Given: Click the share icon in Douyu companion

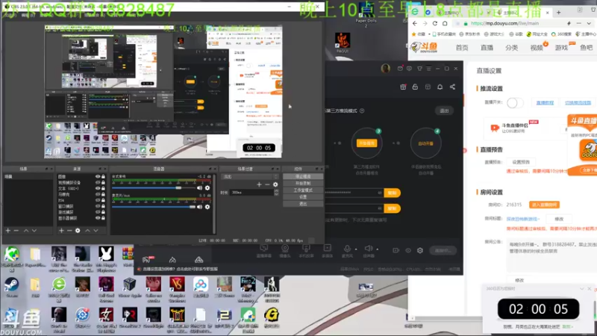Looking at the screenshot, I should coord(452,87).
